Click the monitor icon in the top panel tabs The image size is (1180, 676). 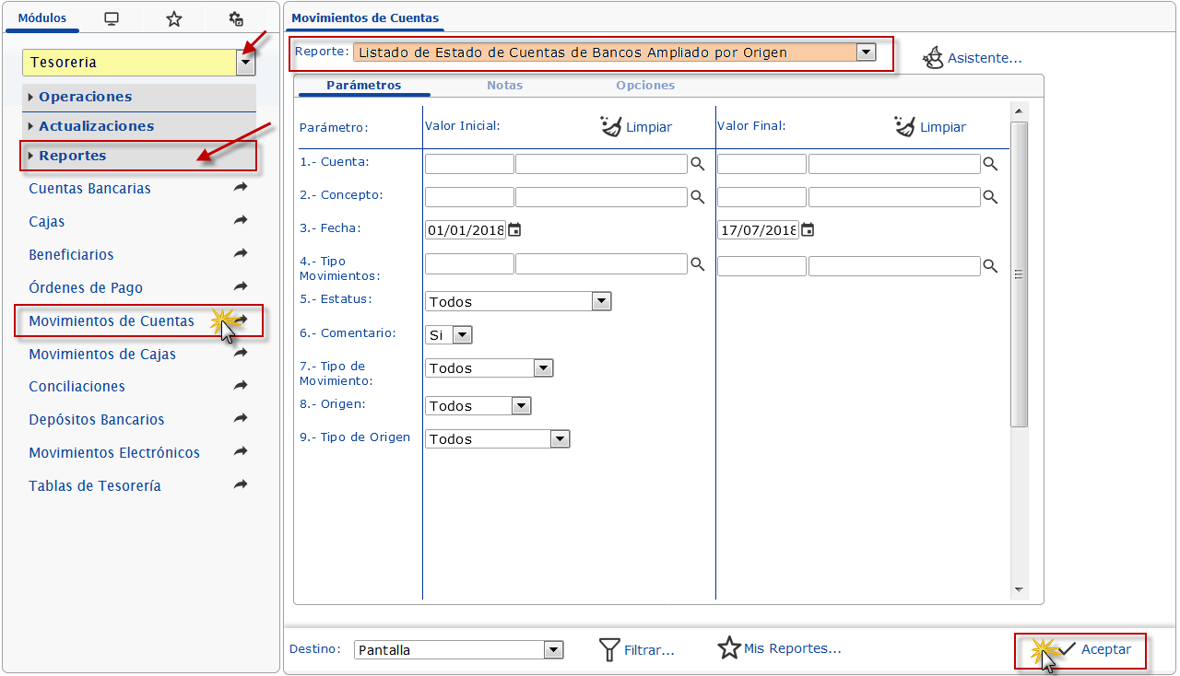(112, 18)
